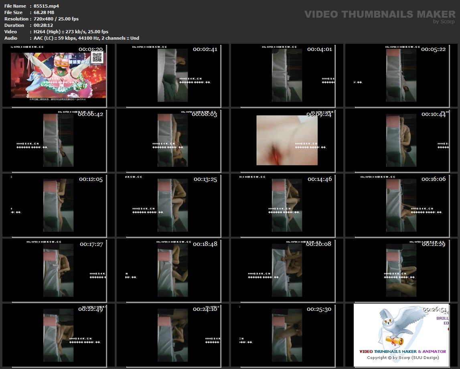Click the 'VIDEO THUMBNAILS MAKER & ANIMATOR' owl caption

[403, 352]
